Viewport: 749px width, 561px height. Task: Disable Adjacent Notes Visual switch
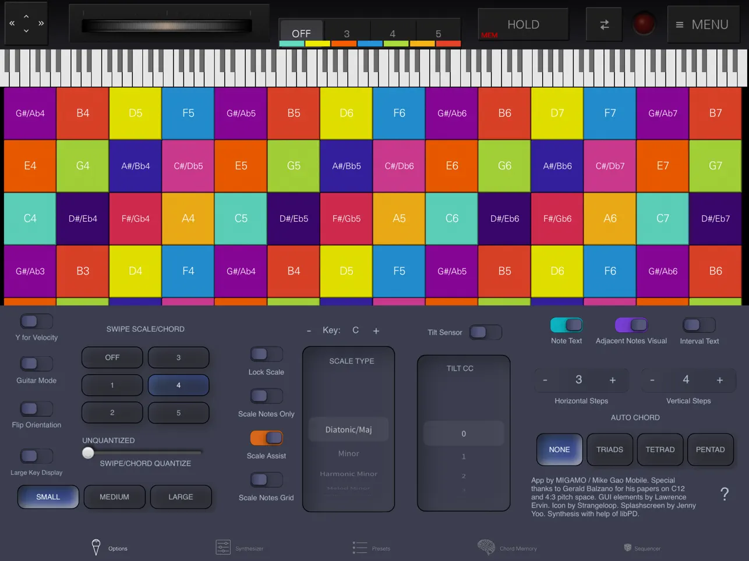click(631, 325)
